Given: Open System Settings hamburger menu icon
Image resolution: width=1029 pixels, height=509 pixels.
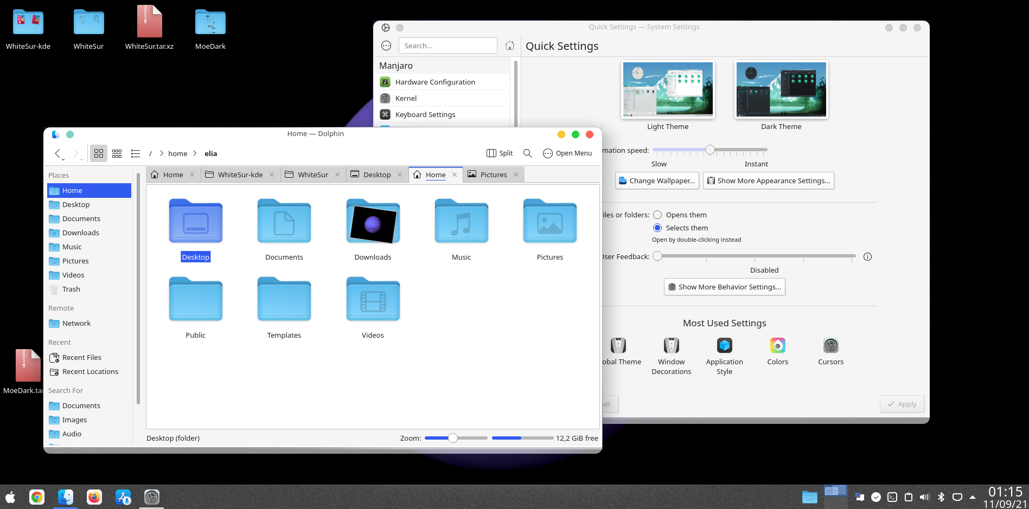Looking at the screenshot, I should 386,46.
